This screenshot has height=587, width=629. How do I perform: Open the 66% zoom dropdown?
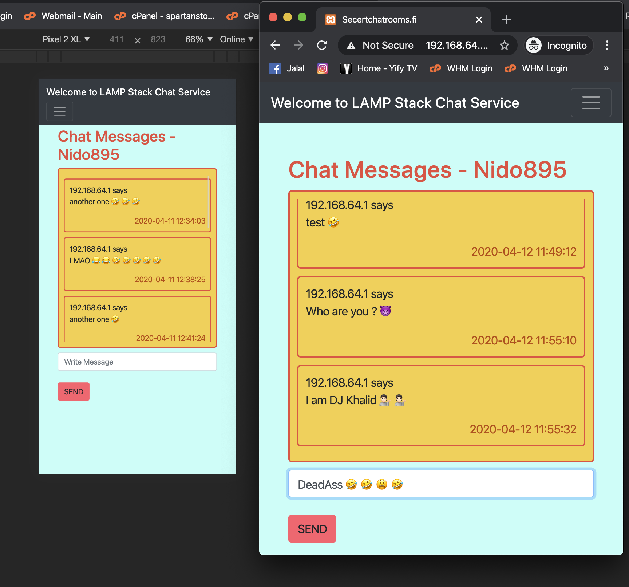(199, 39)
